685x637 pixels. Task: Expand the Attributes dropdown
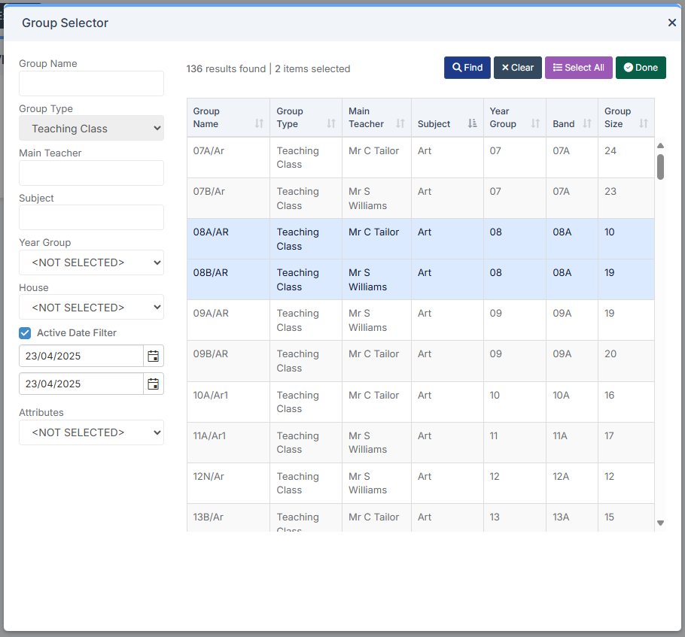pyautogui.click(x=91, y=432)
